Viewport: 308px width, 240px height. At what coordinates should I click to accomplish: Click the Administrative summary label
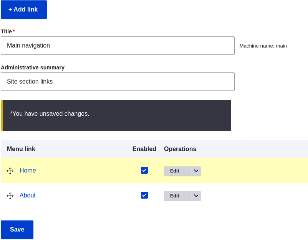33,67
